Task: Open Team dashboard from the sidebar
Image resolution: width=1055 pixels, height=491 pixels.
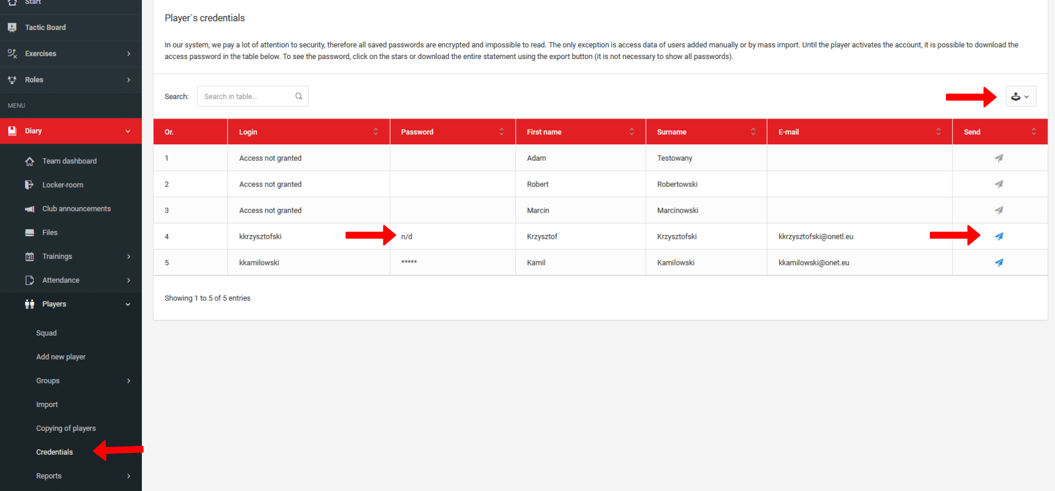Action: [69, 161]
